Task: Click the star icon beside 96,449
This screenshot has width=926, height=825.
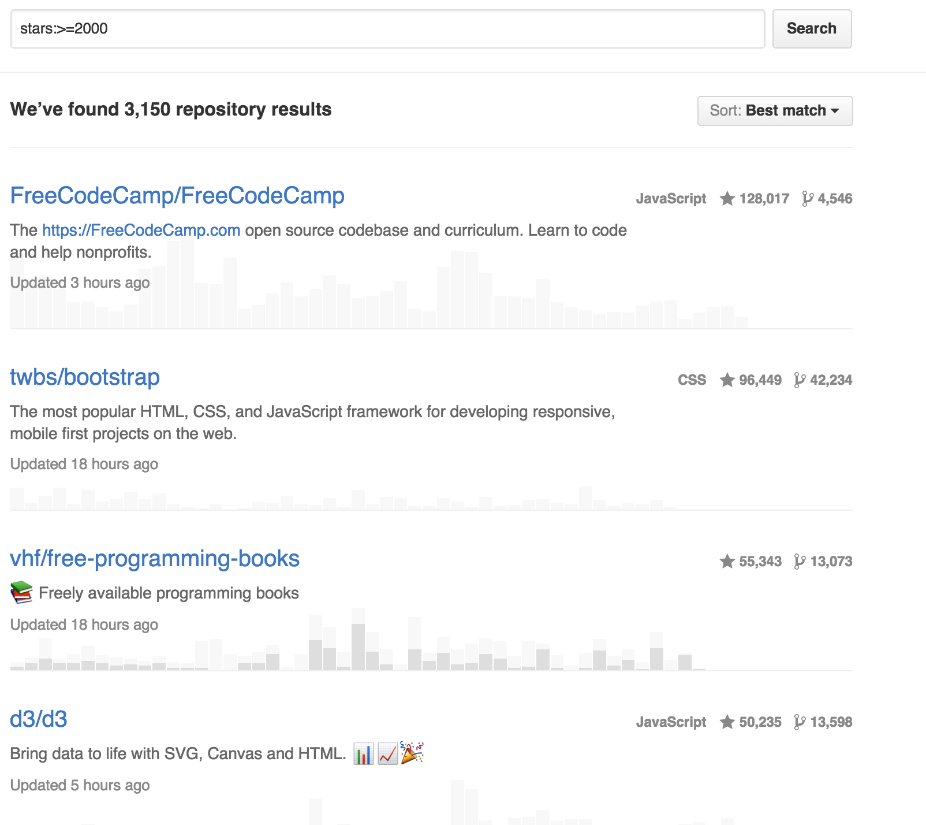Action: [x=727, y=380]
